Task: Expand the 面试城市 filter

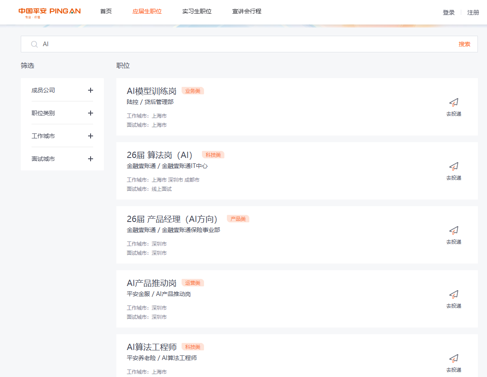Action: click(91, 159)
